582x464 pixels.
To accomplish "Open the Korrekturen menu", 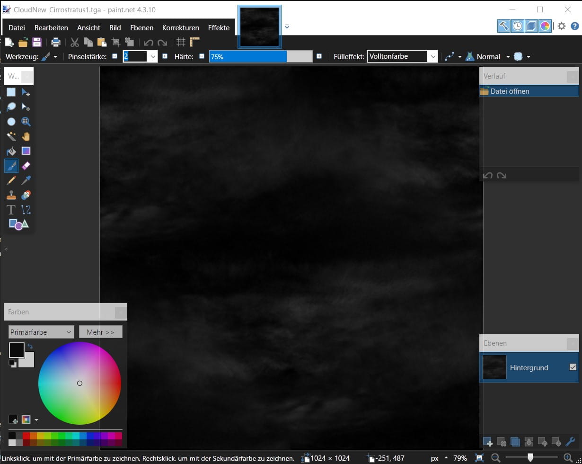I will pyautogui.click(x=180, y=28).
